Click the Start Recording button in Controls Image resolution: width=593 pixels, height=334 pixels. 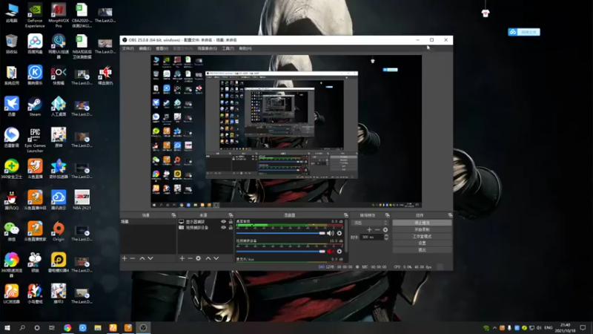click(x=422, y=229)
